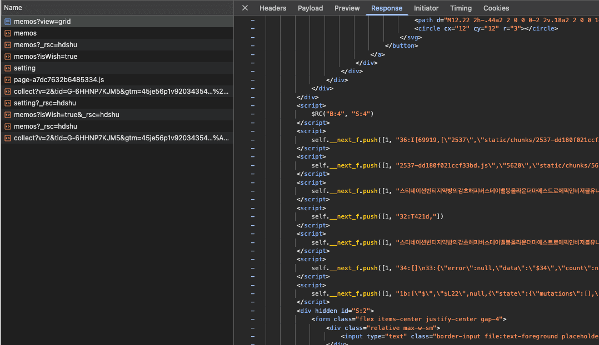Close the response details pane
The image size is (599, 345).
coord(244,8)
